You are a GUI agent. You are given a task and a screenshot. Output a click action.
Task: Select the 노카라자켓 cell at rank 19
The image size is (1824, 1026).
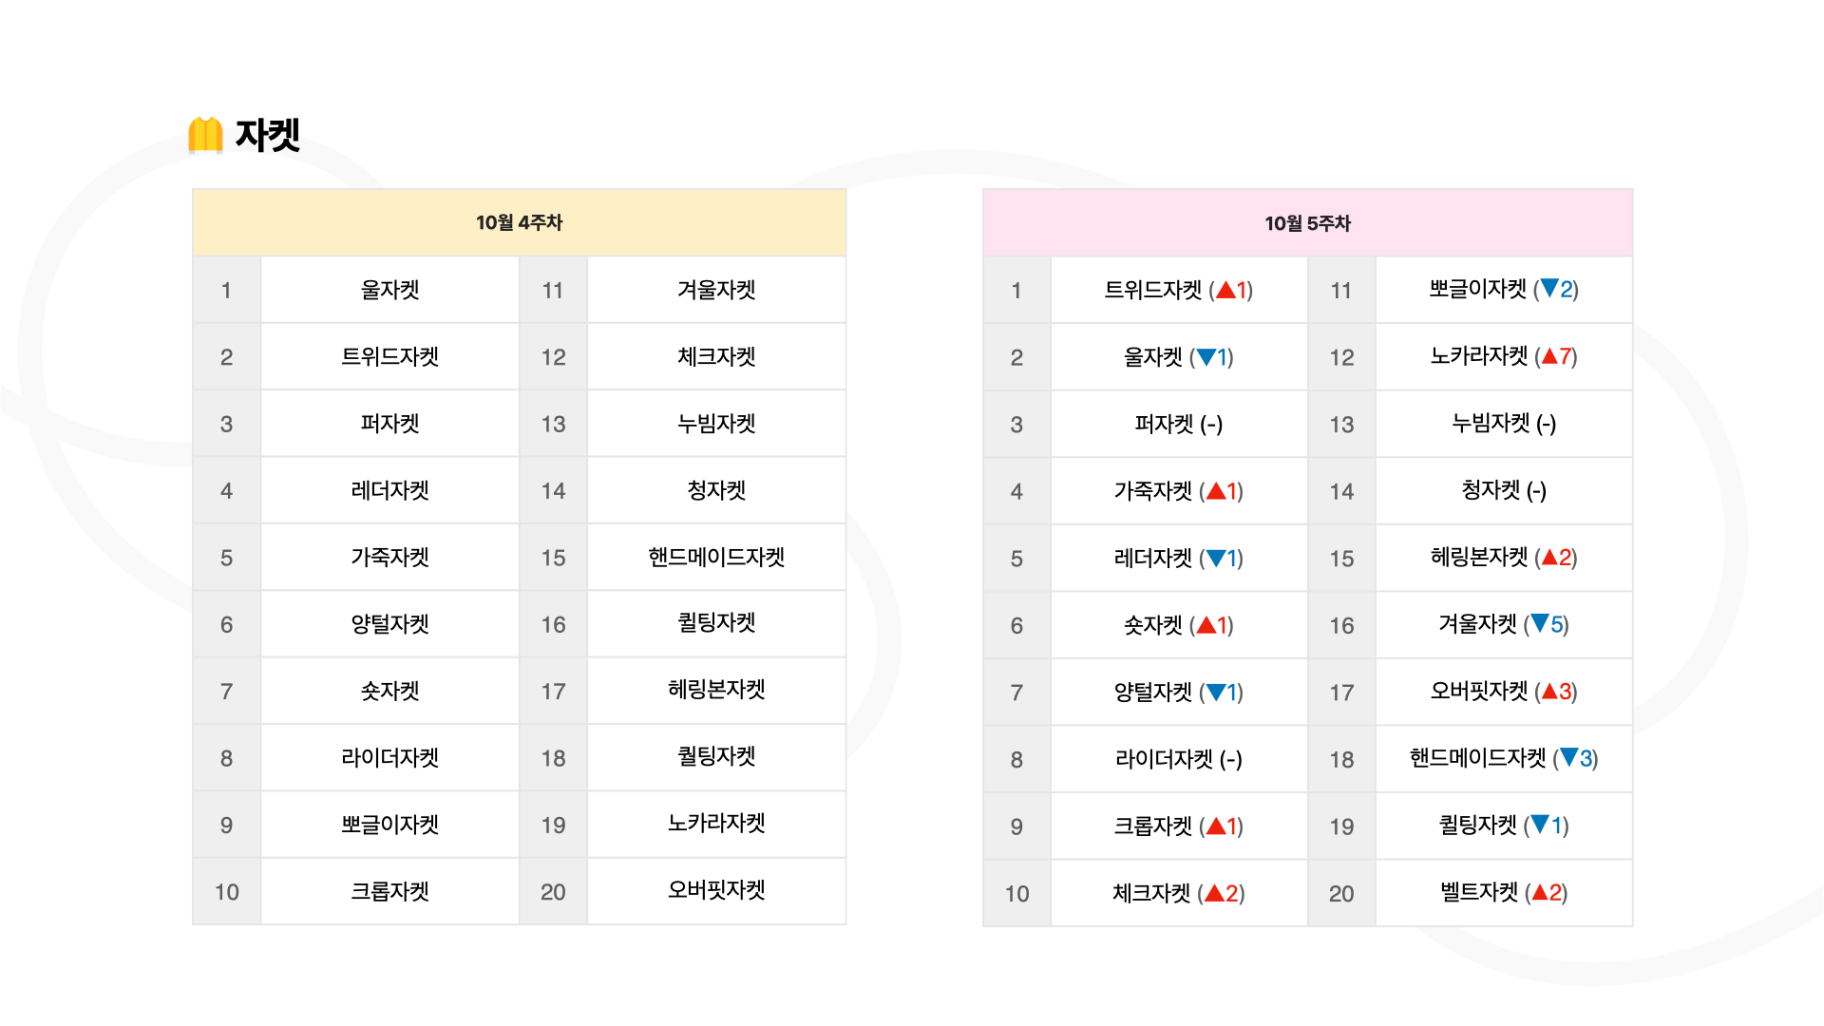[716, 824]
